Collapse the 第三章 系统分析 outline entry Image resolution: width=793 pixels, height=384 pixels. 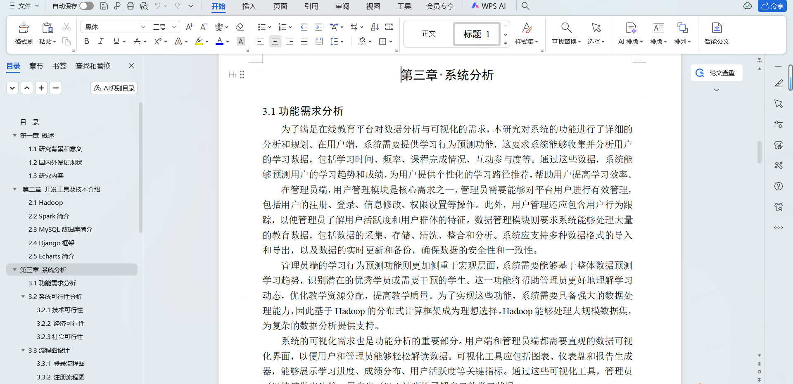tap(14, 270)
